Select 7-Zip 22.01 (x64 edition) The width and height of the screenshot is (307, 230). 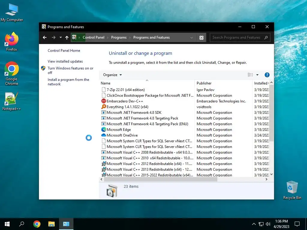pyautogui.click(x=126, y=90)
